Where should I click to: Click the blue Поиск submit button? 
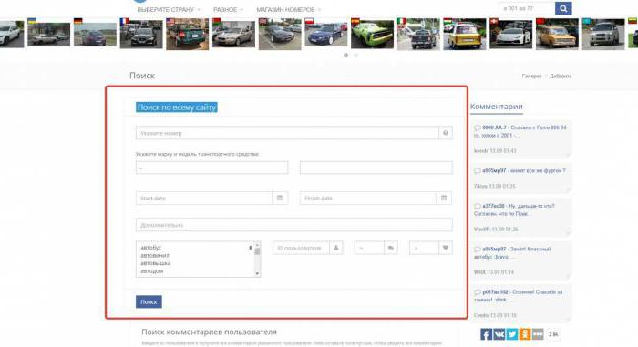point(149,301)
